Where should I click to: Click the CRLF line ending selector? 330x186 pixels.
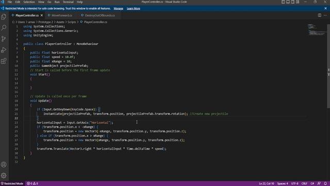(304, 183)
